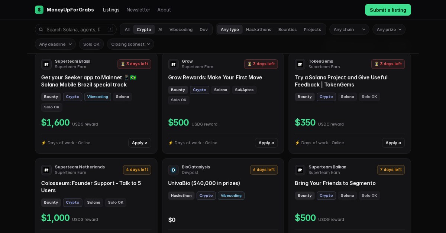Select the All category filter
Screen dimensions: 446x233
[127, 29]
